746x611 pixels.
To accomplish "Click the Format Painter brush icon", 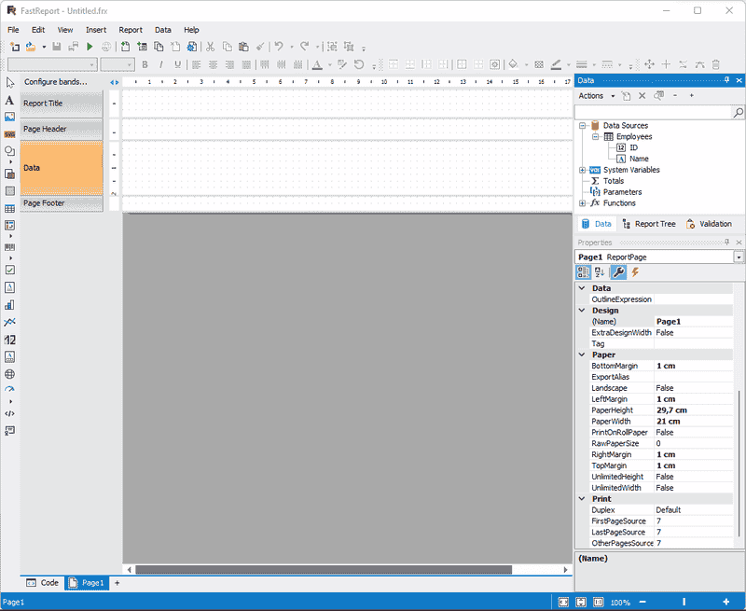I will (x=260, y=47).
